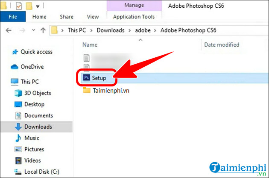Image resolution: width=269 pixels, height=178 pixels.
Task: Expand chevron after This PC breadcrumb
Action: coord(91,30)
